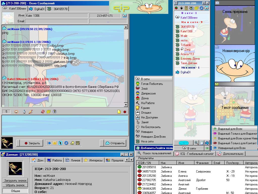Choose Невидимый для Всех privacy option
This screenshot has width=258, height=194.
[x=235, y=148]
